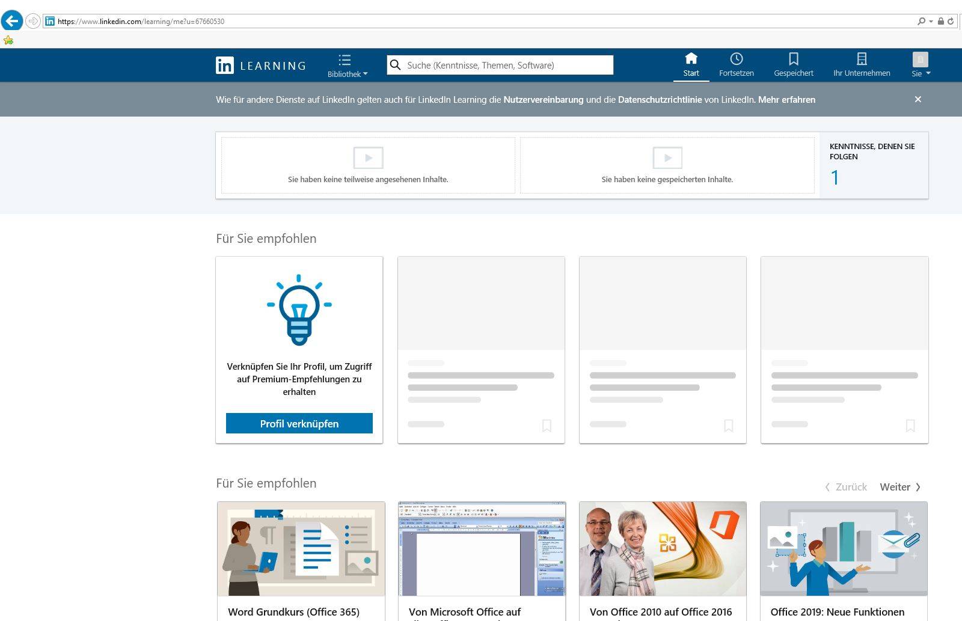962x621 pixels.
Task: Click the LinkedIn Learning logo
Action: [260, 66]
